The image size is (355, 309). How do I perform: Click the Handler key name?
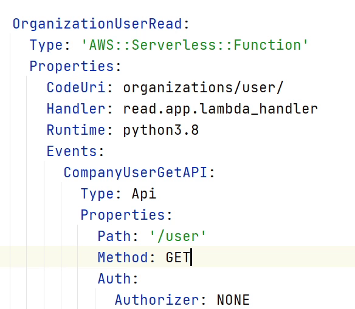[76, 109]
